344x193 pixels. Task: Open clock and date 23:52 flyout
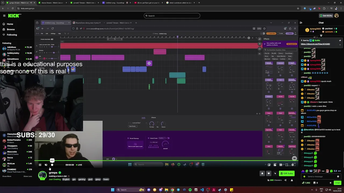pos(338,190)
